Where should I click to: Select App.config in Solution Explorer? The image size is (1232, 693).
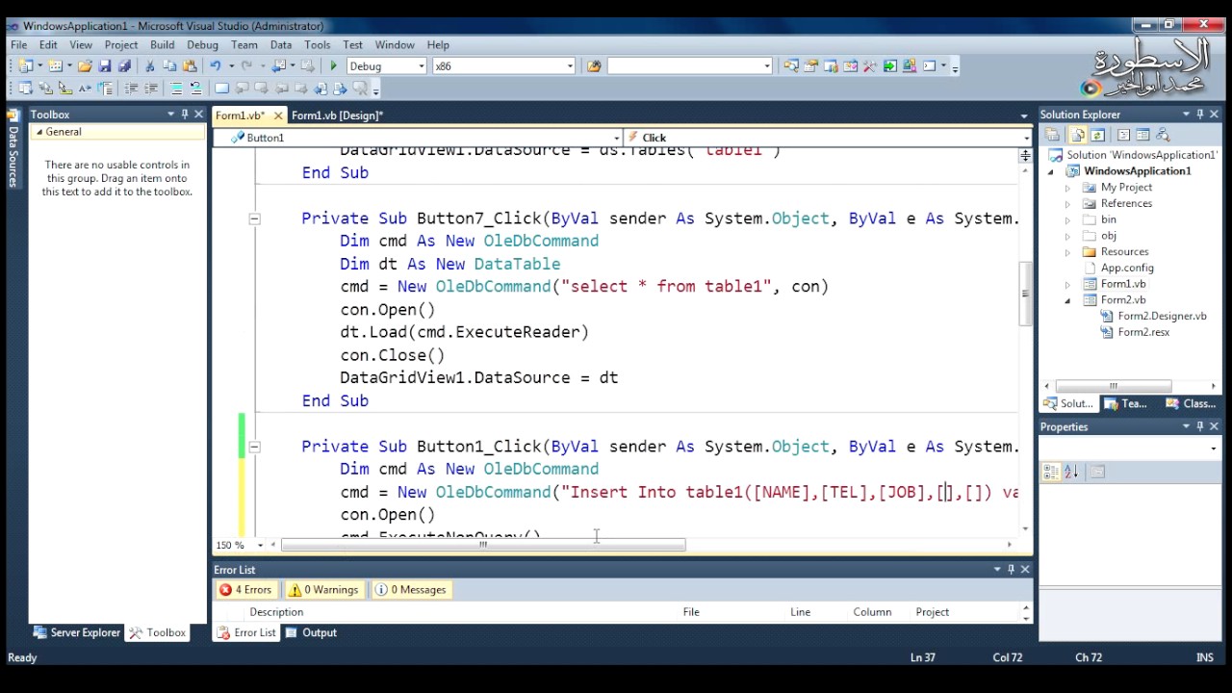[x=1127, y=269]
